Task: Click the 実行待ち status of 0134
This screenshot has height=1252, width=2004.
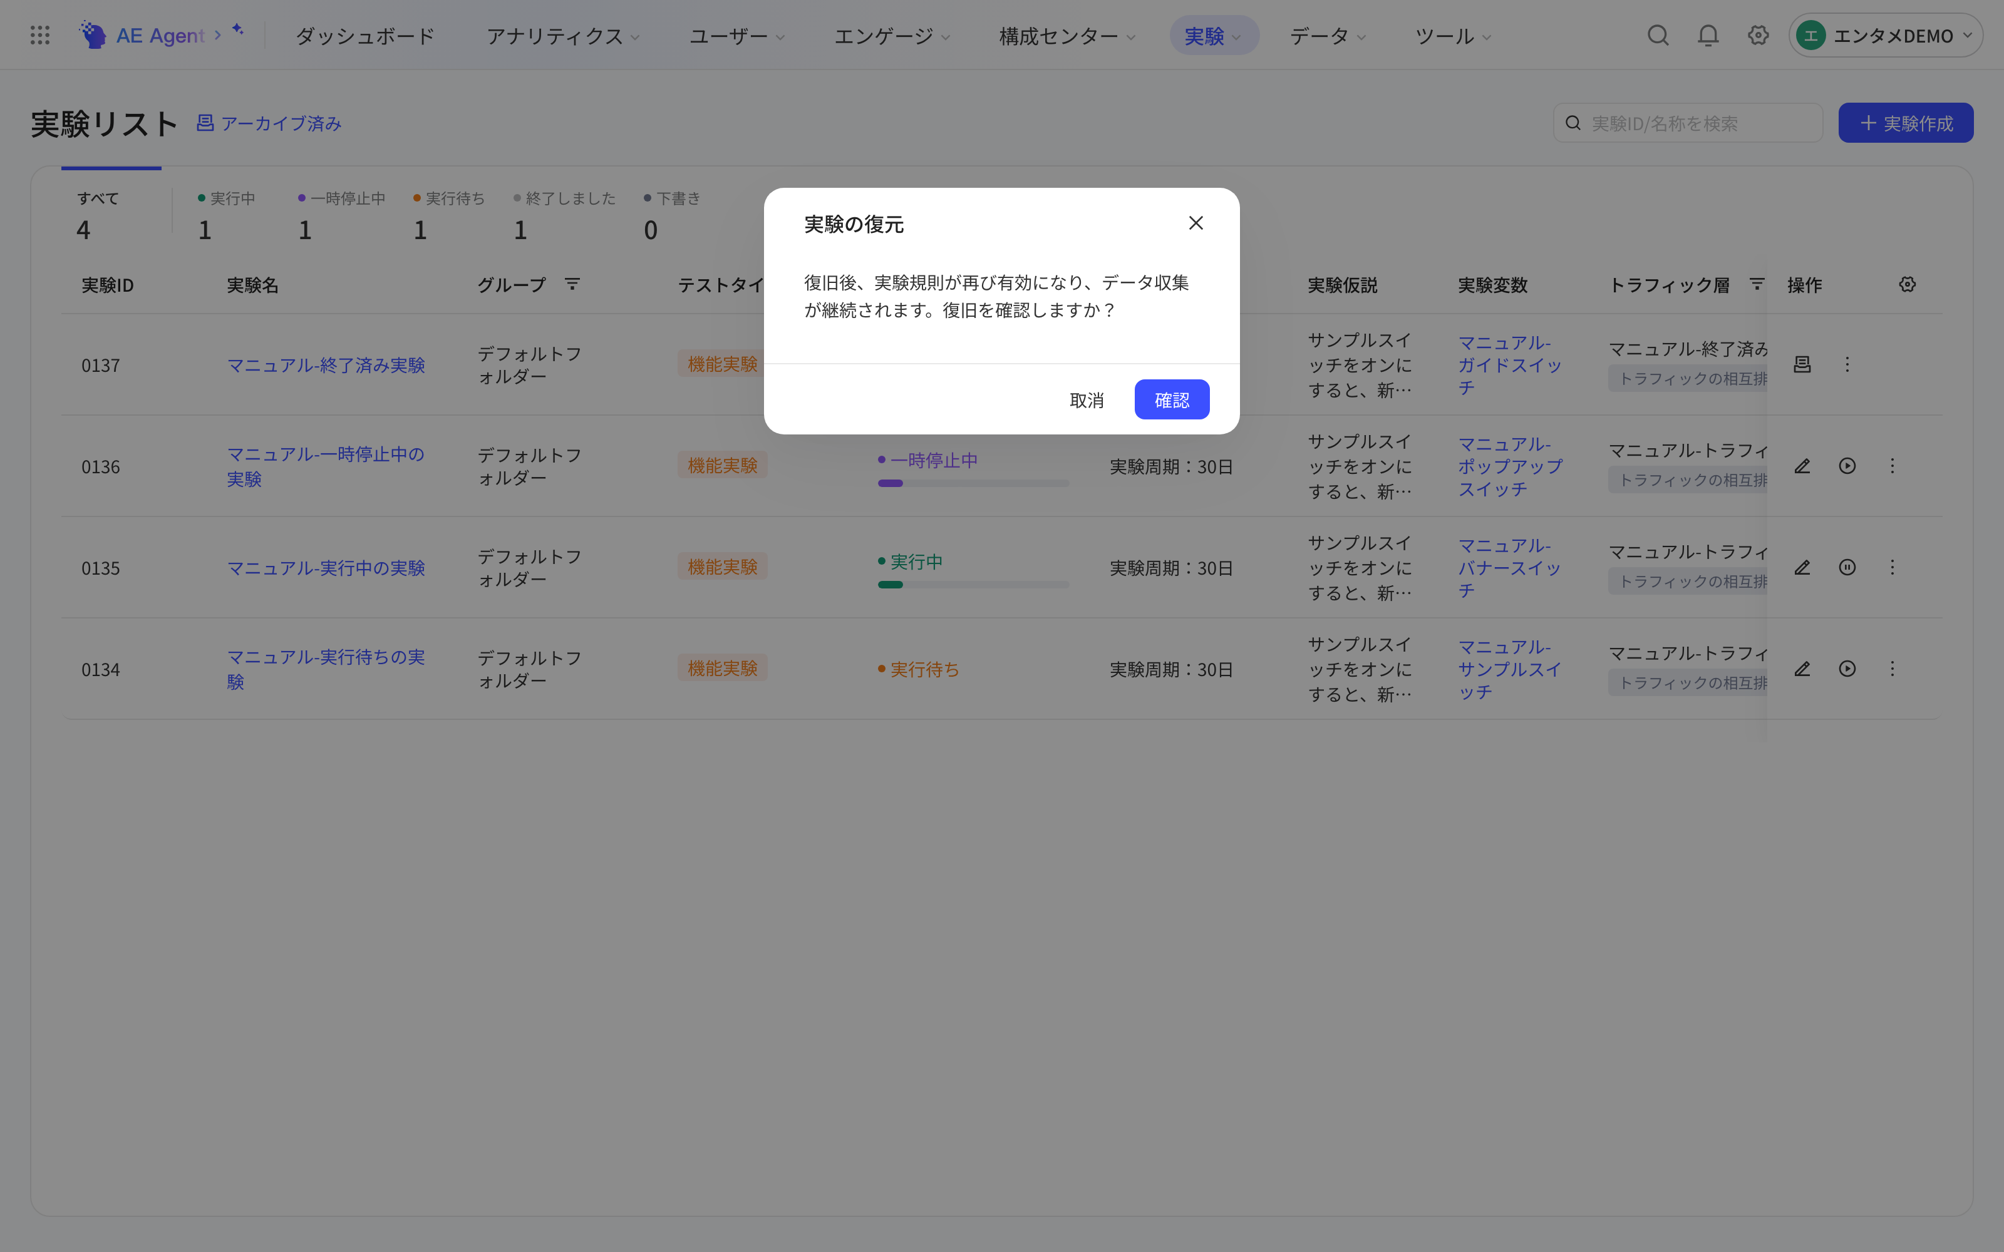Action: point(918,669)
